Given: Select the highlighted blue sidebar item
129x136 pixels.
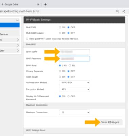Looking at the screenshot, I should [10, 25].
